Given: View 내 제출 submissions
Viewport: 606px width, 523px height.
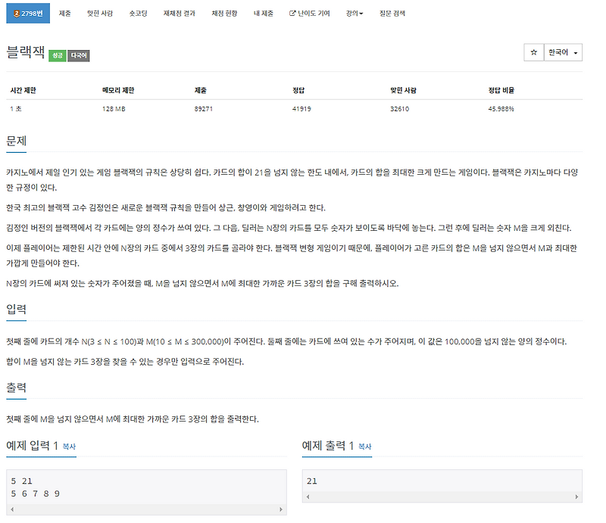Looking at the screenshot, I should point(263,12).
